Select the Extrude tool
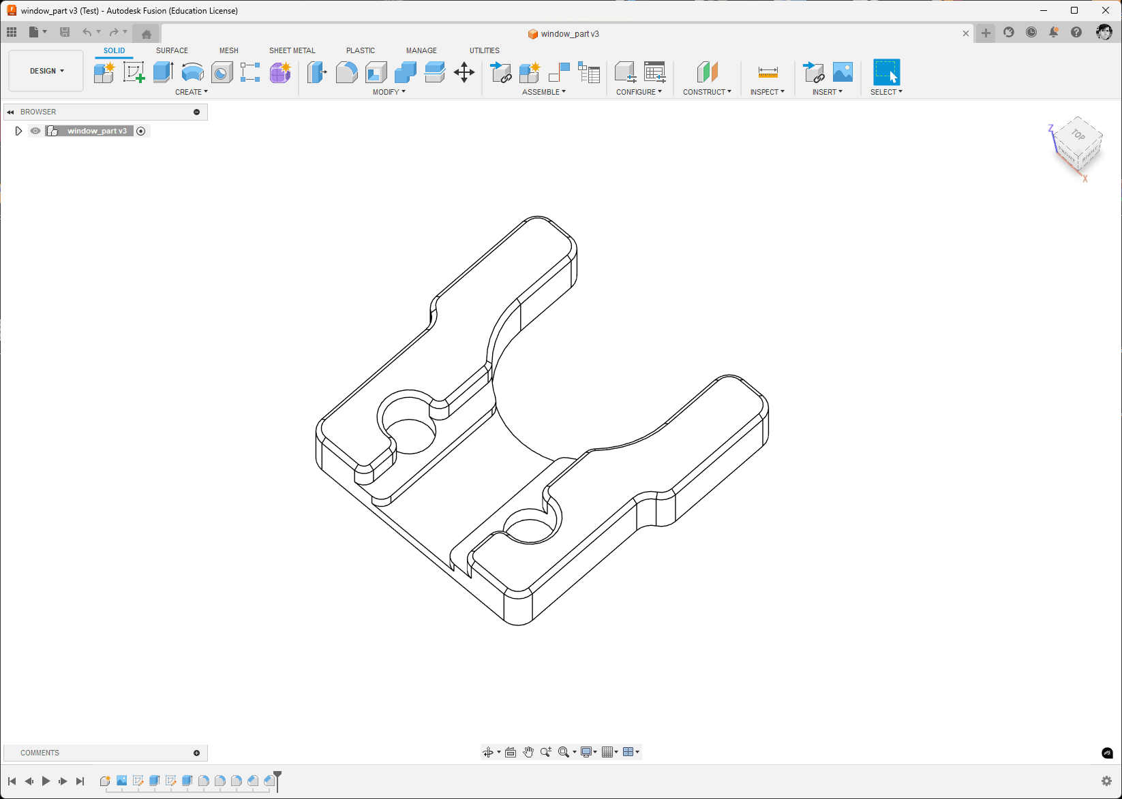Image resolution: width=1122 pixels, height=799 pixels. 163,72
